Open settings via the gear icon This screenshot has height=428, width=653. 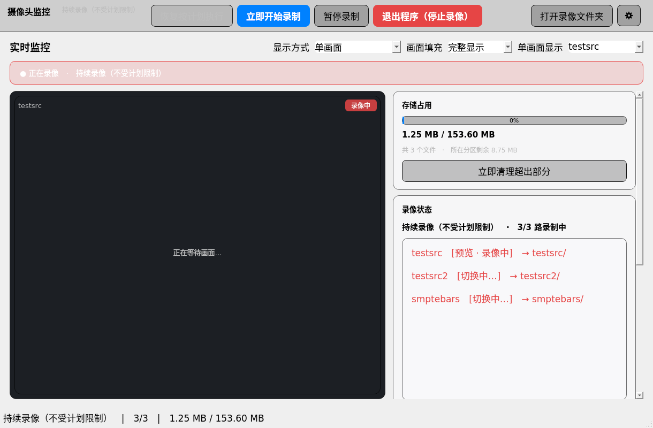tap(629, 16)
